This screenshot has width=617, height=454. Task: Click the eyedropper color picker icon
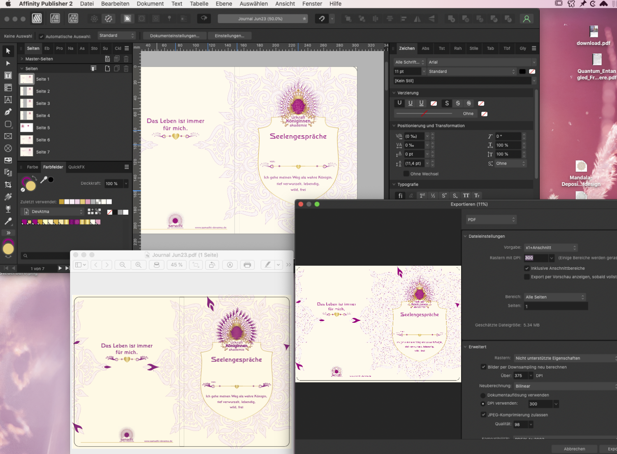pos(44,180)
